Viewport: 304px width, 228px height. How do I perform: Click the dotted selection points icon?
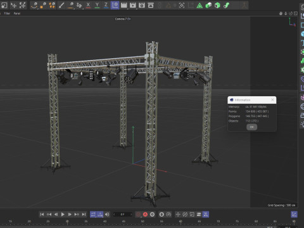pyautogui.click(x=182, y=5)
